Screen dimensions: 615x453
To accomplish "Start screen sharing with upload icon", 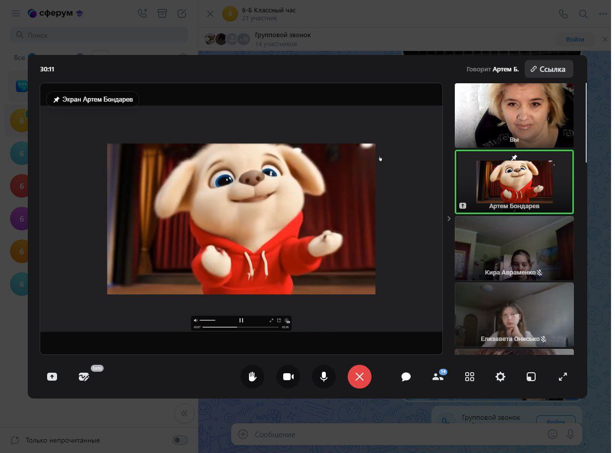I will coord(52,377).
